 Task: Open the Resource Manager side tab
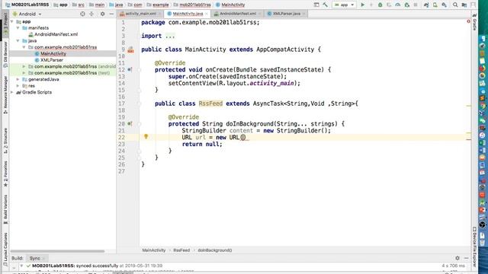[x=5, y=94]
